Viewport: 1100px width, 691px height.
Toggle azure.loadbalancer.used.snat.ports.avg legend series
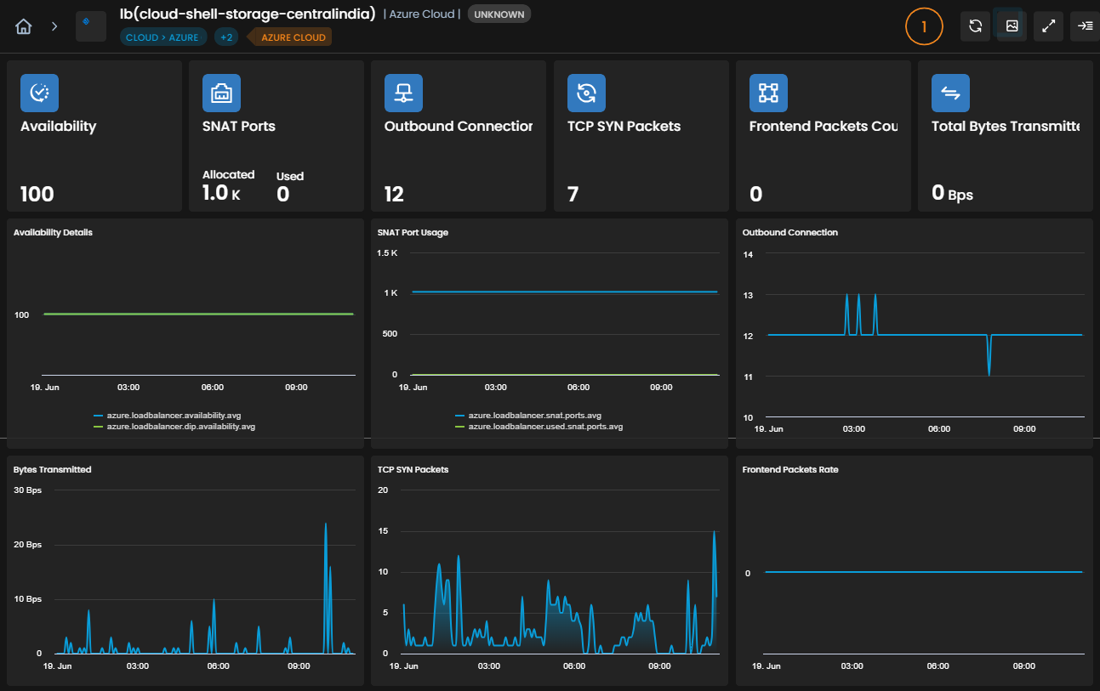(x=539, y=427)
